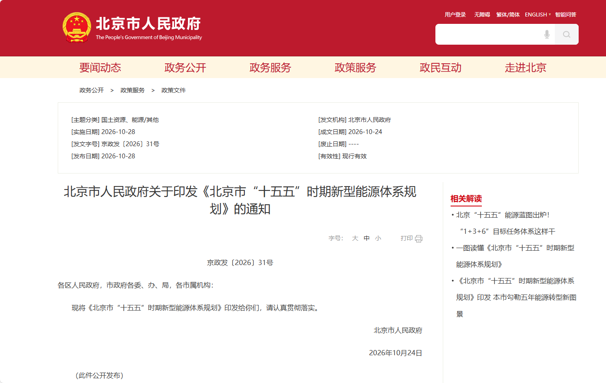The width and height of the screenshot is (606, 383).
Task: Open the 用户登录 login link
Action: point(455,14)
